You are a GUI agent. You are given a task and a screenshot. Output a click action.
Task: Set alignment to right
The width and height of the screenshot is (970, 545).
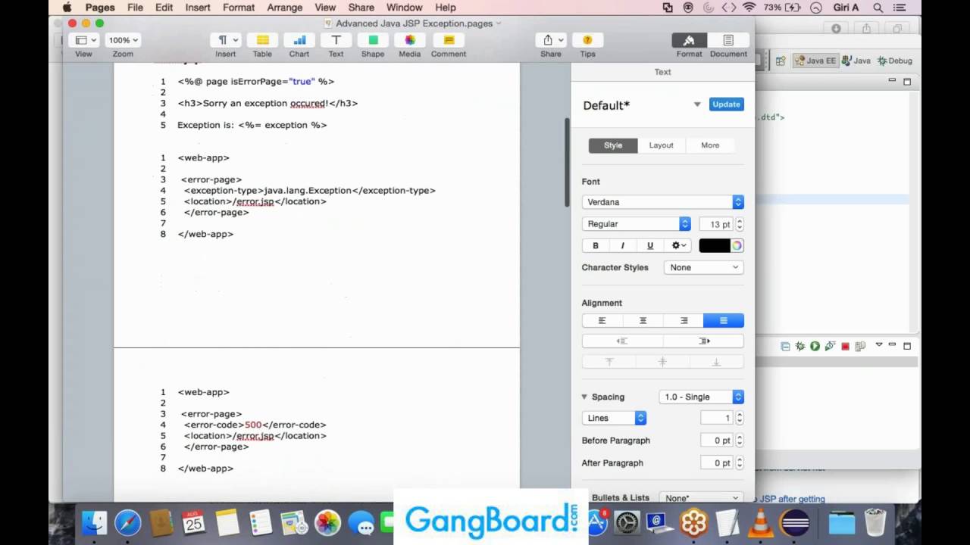(684, 321)
